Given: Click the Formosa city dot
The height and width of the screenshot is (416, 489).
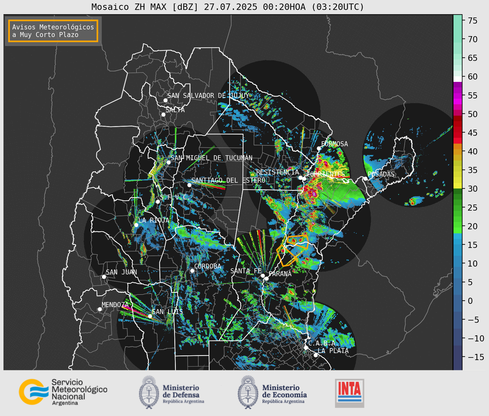Looking at the screenshot, I should 319,148.
